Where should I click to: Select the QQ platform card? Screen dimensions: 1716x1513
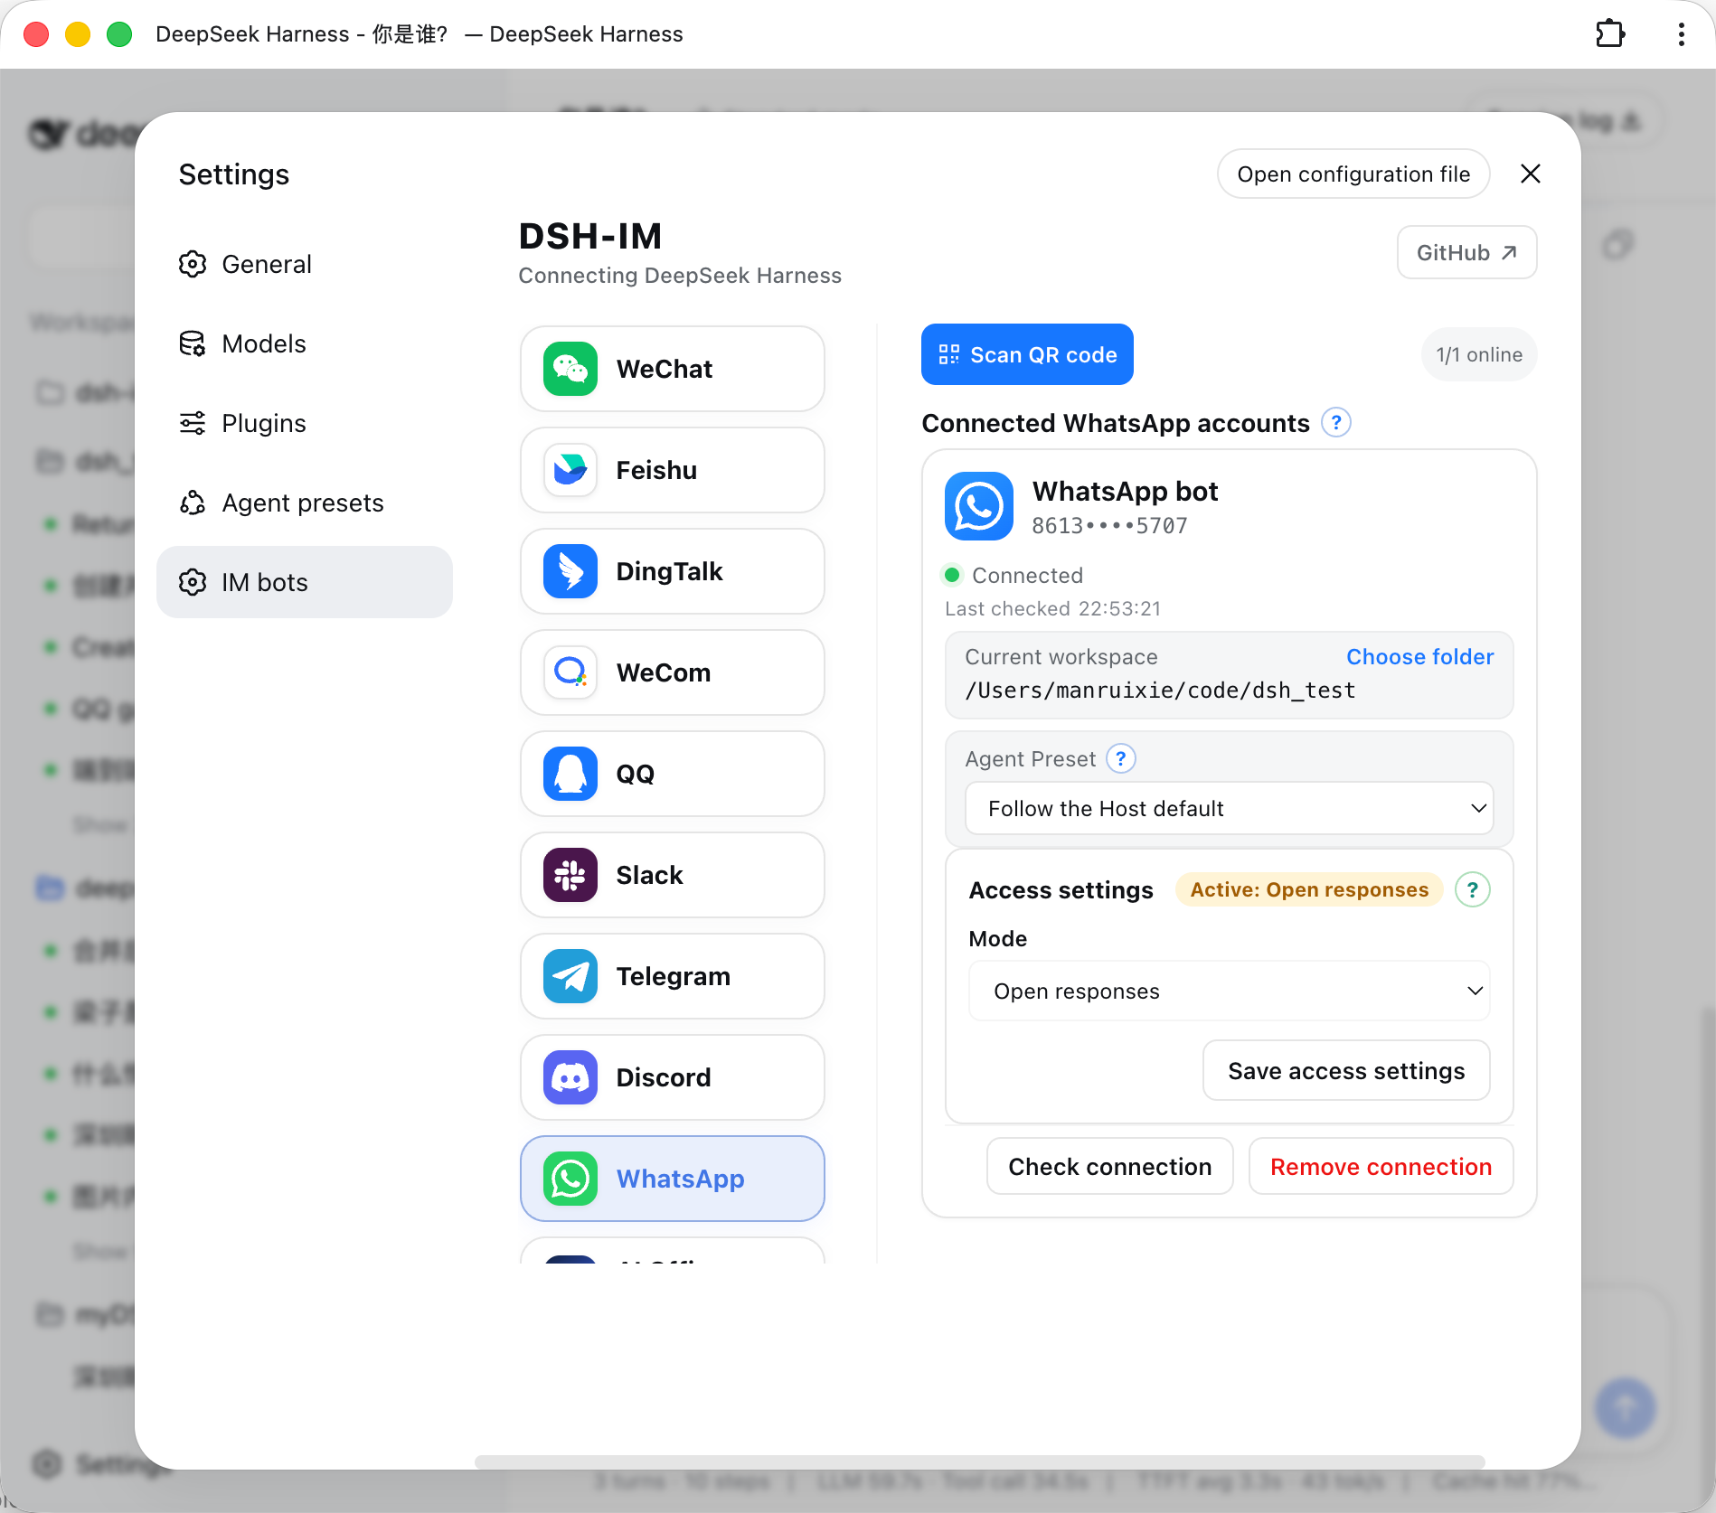[x=672, y=774]
